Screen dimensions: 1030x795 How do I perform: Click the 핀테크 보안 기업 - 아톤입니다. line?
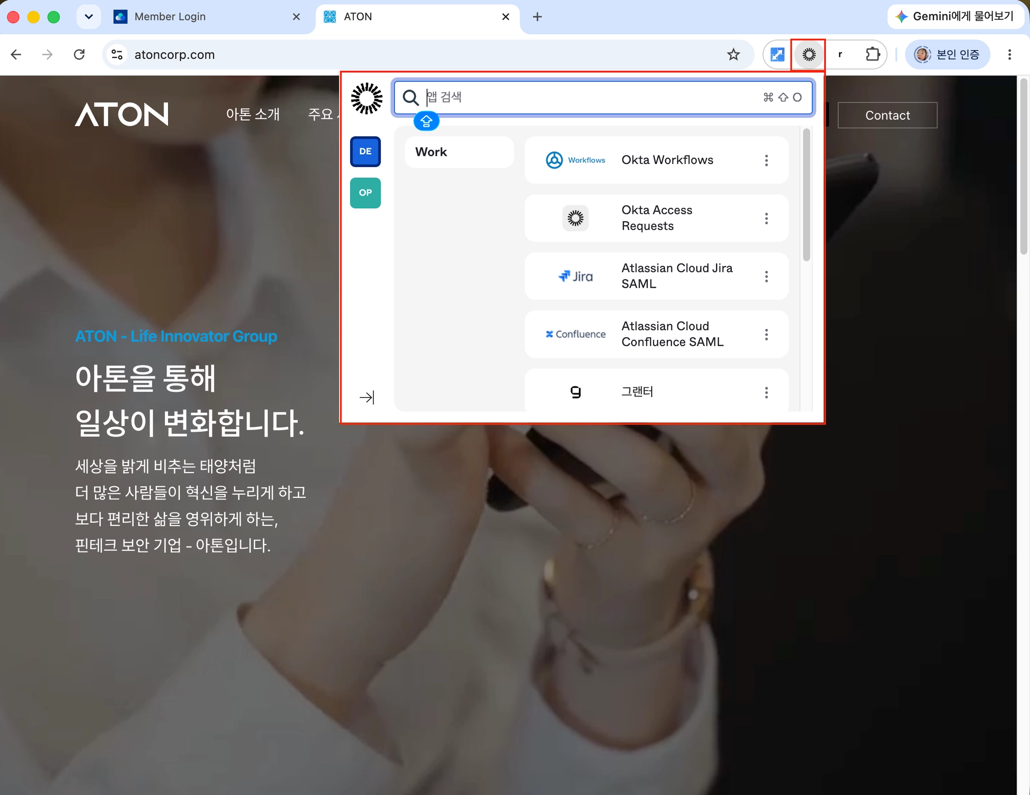click(173, 545)
